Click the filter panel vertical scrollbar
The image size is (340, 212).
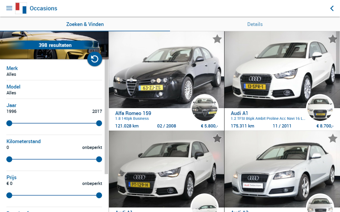tap(106, 116)
